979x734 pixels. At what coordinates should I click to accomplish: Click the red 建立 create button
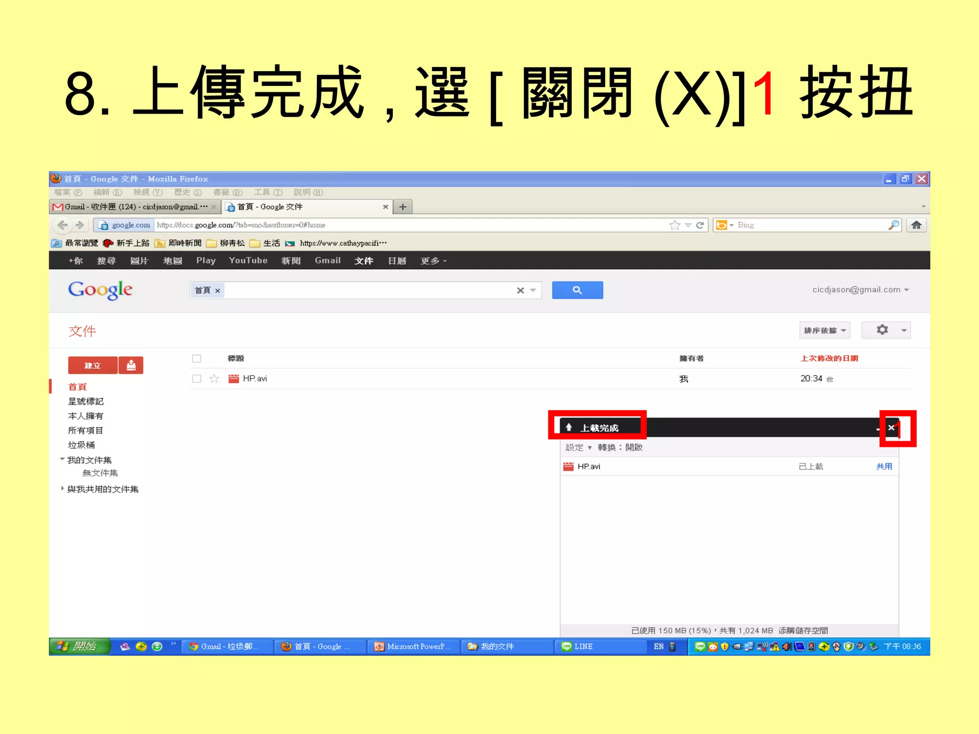click(93, 366)
